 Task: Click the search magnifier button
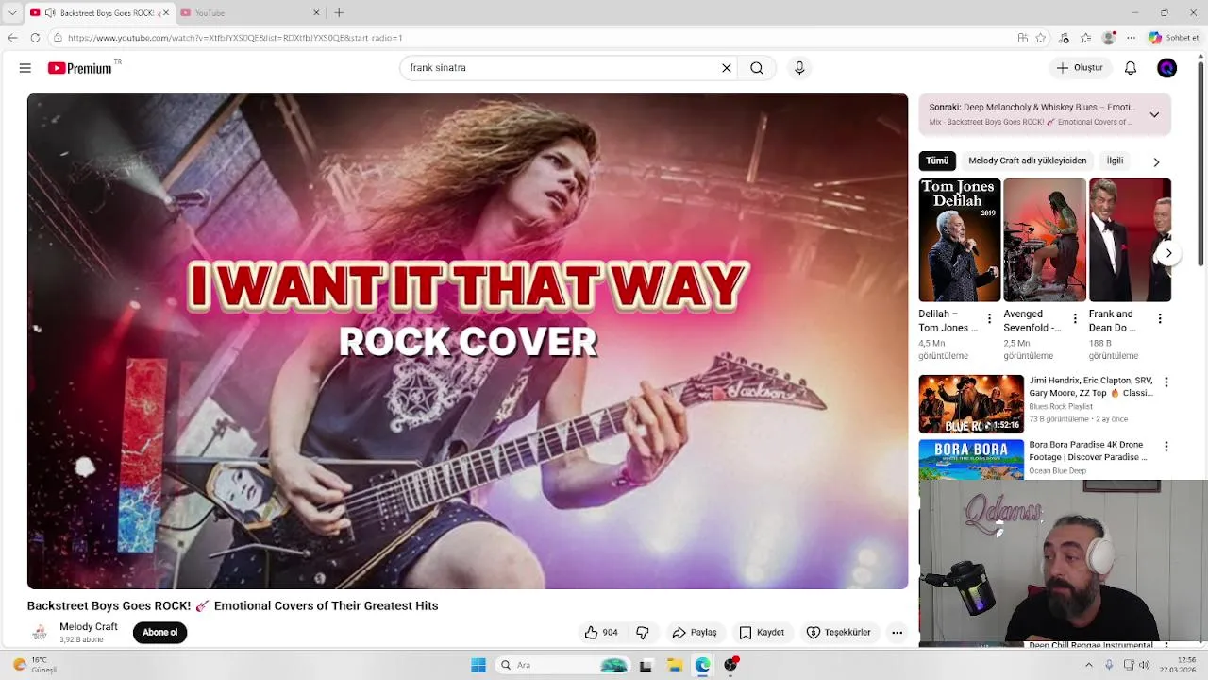(757, 68)
